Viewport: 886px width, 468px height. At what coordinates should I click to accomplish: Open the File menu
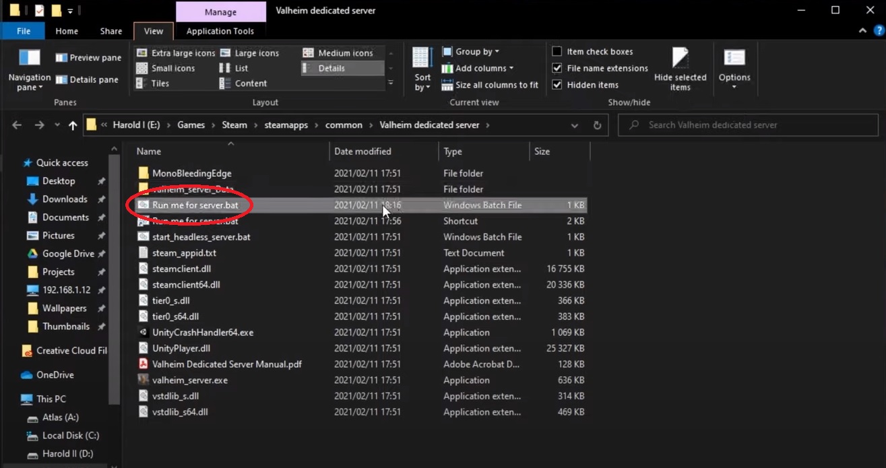23,31
